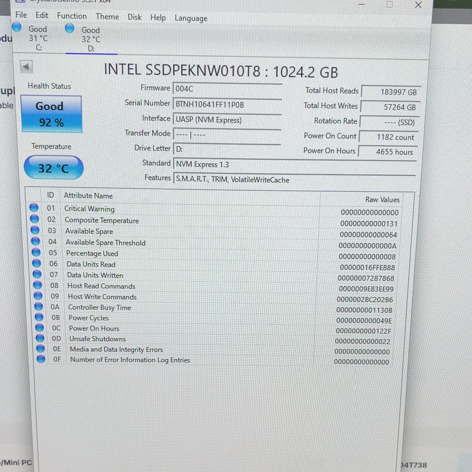Select the Composite Temperature attribute name
472x472 pixels.
point(101,220)
